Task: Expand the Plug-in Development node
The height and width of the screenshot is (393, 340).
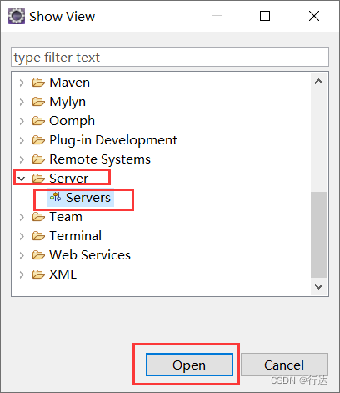Action: [x=22, y=140]
